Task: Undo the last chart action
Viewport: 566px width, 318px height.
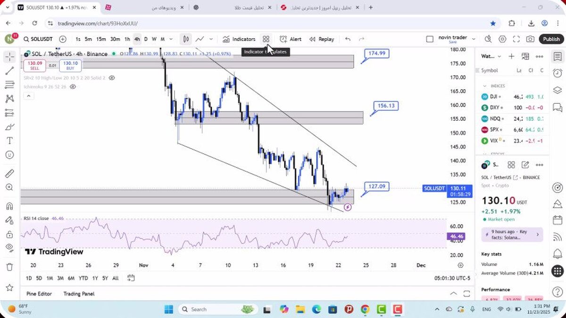Action: point(348,39)
